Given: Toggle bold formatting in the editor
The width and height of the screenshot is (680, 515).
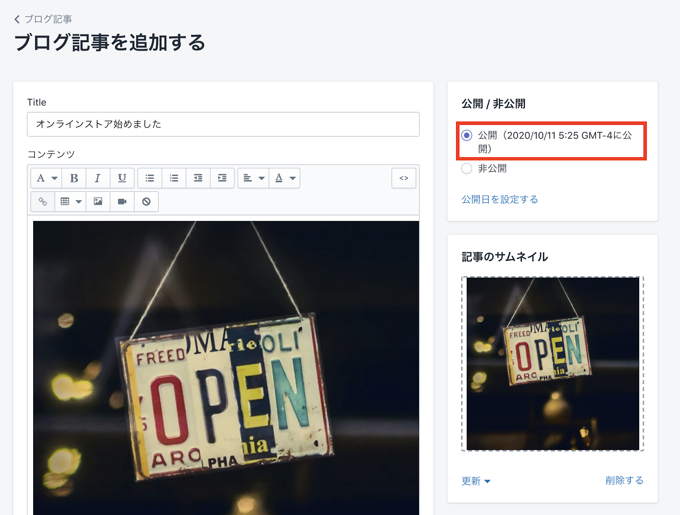Looking at the screenshot, I should 74,178.
